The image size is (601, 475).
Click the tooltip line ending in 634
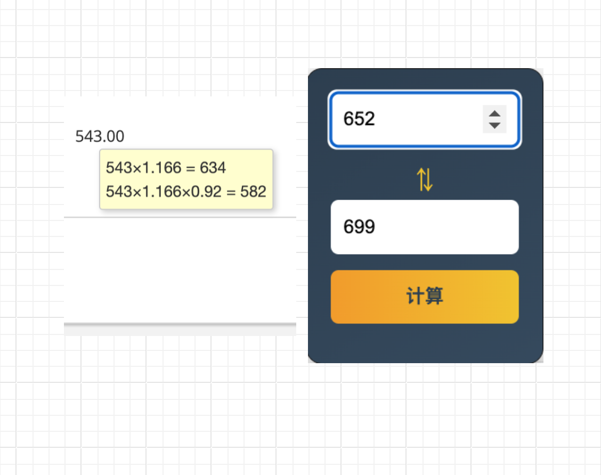point(166,168)
